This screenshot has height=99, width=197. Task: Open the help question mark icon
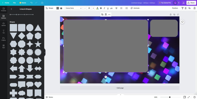194,97
